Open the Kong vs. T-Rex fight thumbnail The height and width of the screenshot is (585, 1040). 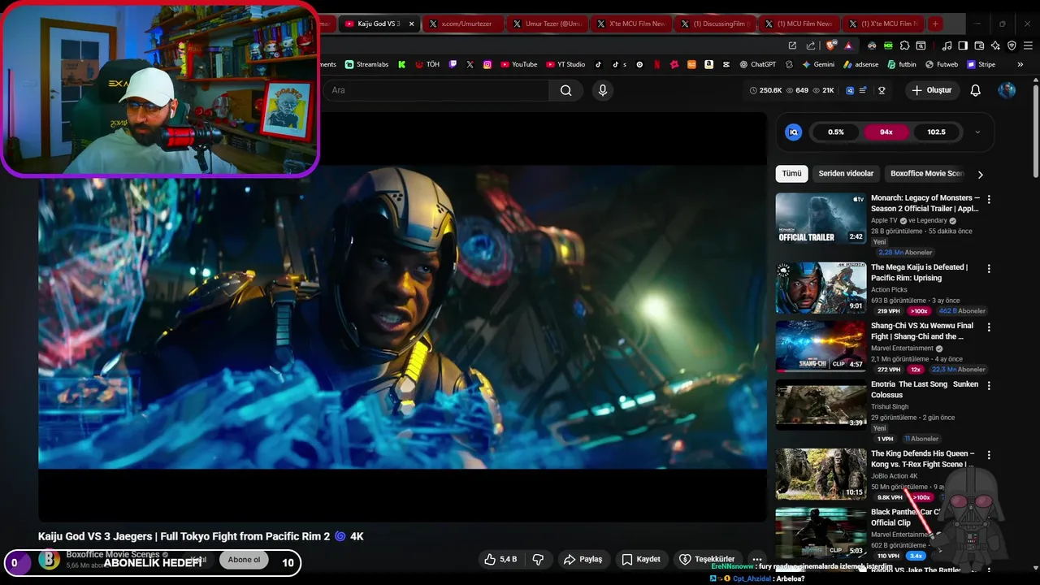(821, 474)
